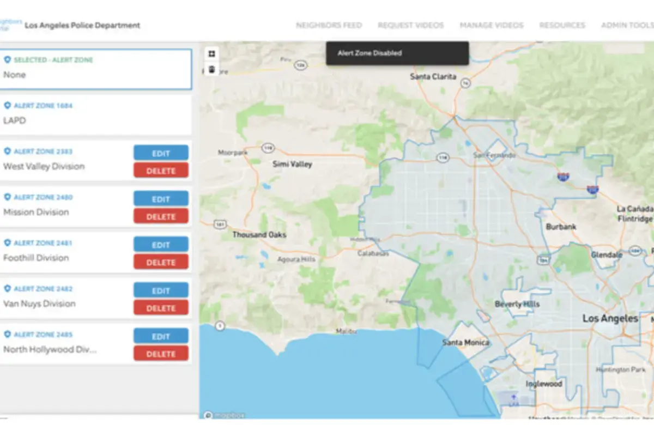Click the Foothill Division name
The image size is (654, 425).
pyautogui.click(x=36, y=258)
